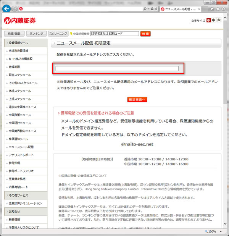The height and width of the screenshot is (236, 229).
Task: Set text size to 大
Action: click(219, 20)
